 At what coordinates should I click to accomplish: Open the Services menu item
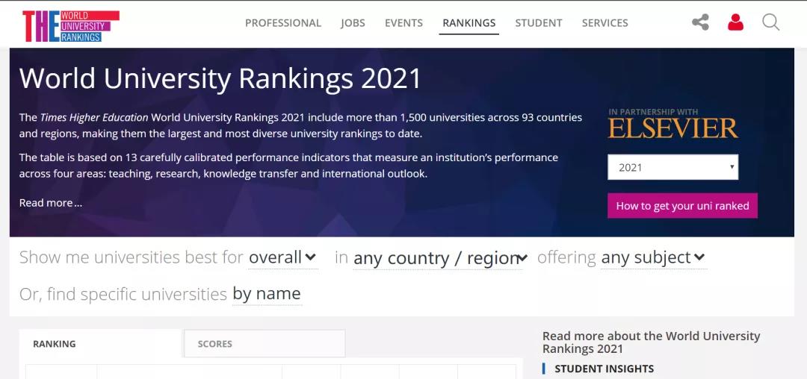(605, 23)
